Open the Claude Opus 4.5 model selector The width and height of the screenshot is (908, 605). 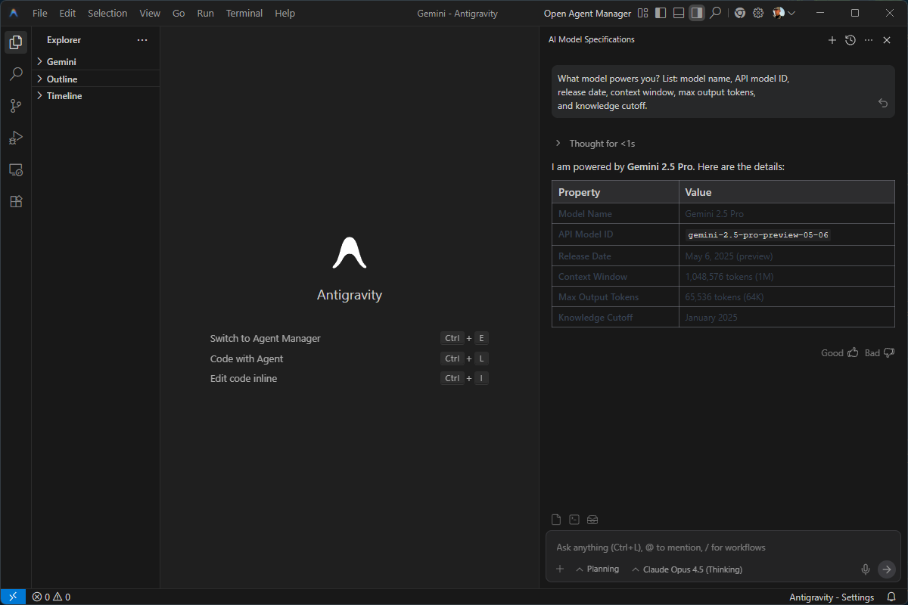pos(686,569)
